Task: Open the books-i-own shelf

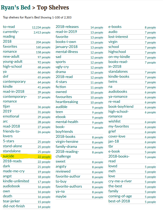Action: pos(66,42)
